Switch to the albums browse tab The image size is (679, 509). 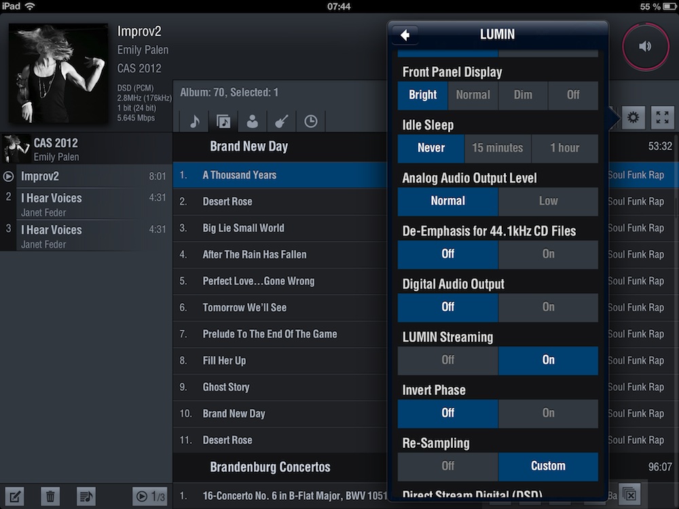(223, 121)
